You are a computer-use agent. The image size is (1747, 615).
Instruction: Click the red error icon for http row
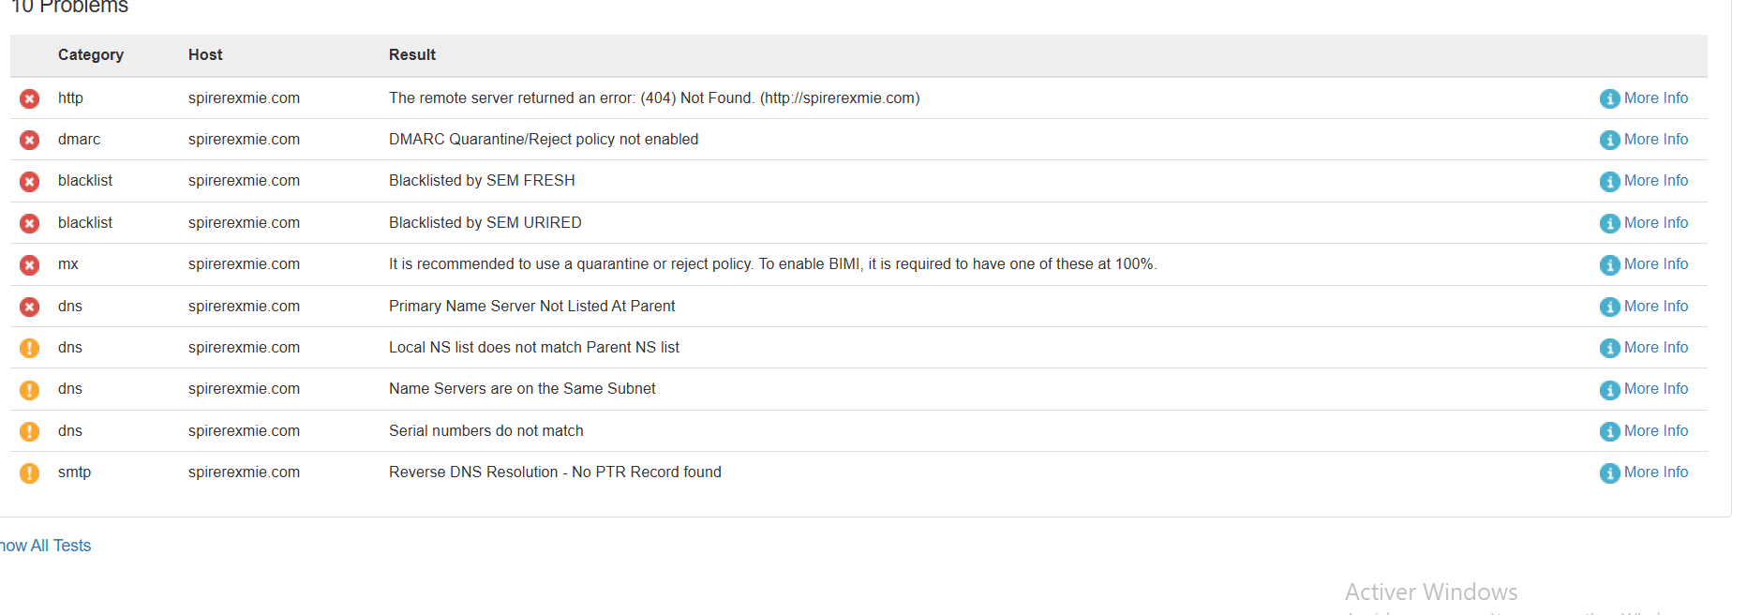[30, 98]
